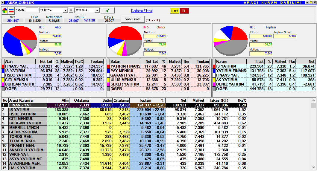Image resolution: width=317 pixels, height=171 pixels.
Task: Click the red-blue bars view icon
Action: (x=11, y=11)
